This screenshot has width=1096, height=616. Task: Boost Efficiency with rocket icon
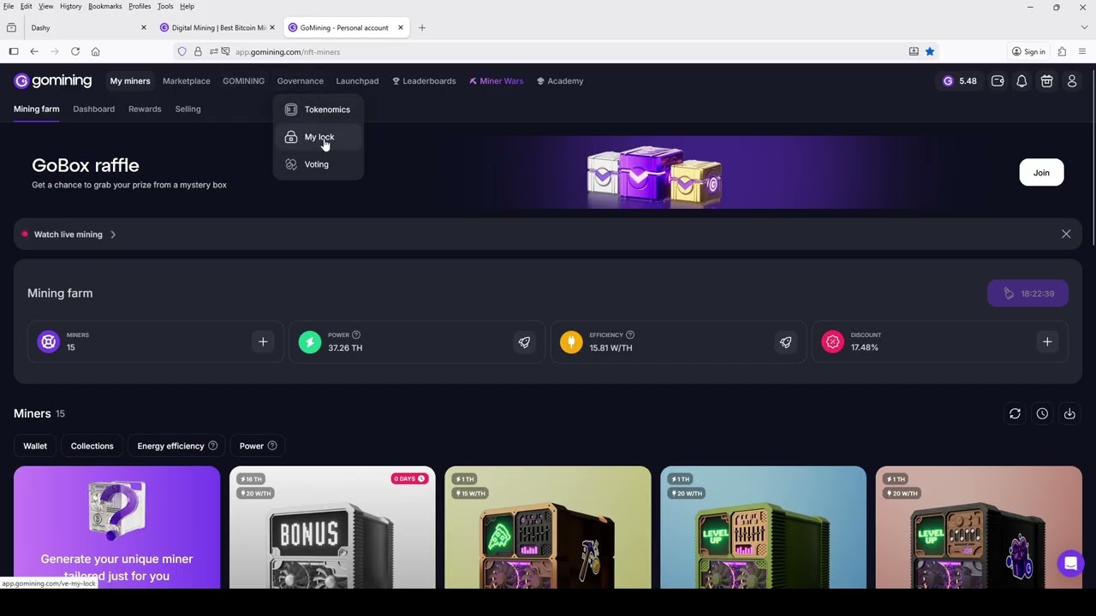click(x=785, y=342)
